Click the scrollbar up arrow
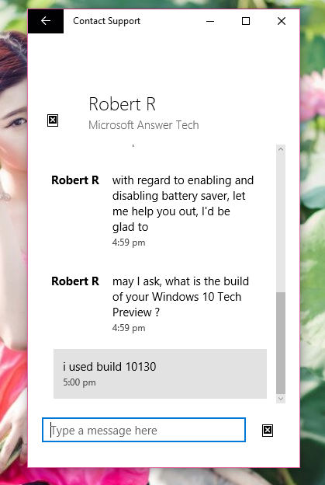The image size is (325, 485). pyautogui.click(x=281, y=149)
